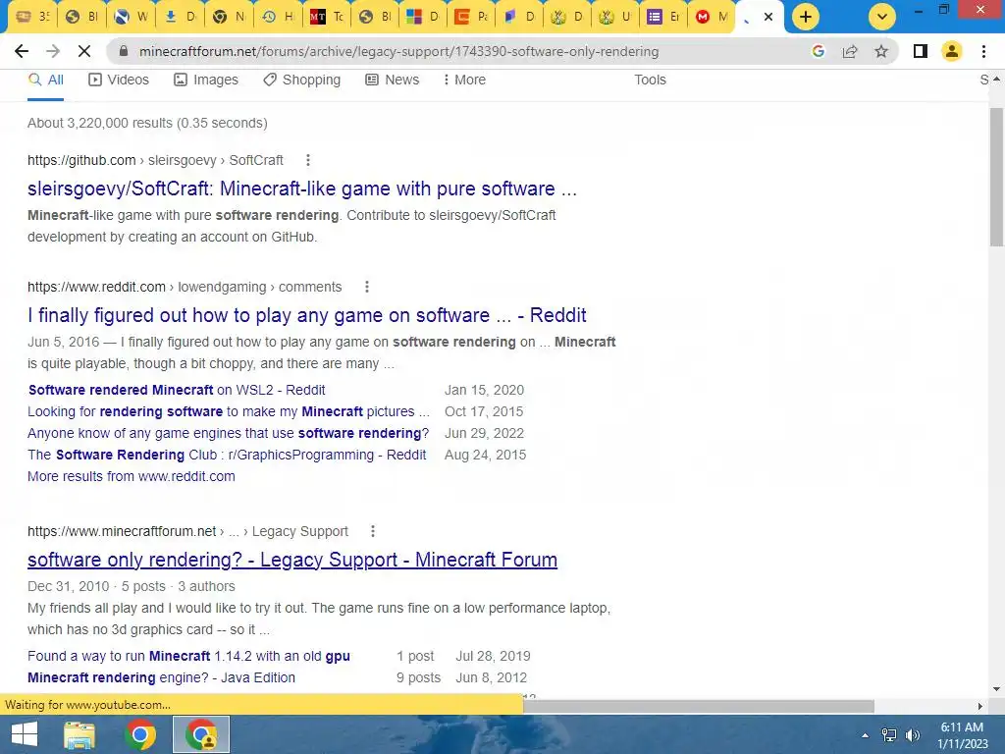Open options for the minecraftforum result
This screenshot has height=754, width=1005.
click(x=372, y=531)
